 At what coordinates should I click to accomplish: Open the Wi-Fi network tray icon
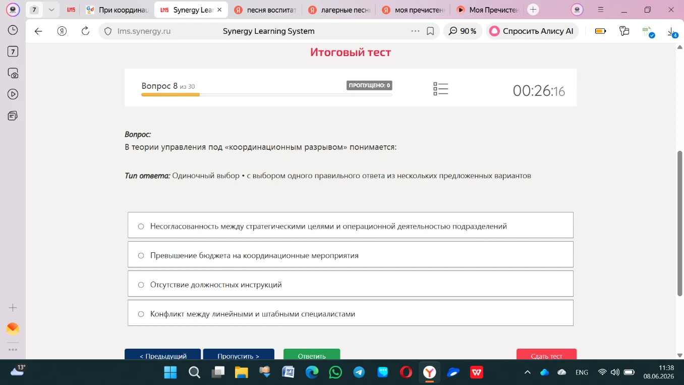(x=602, y=372)
